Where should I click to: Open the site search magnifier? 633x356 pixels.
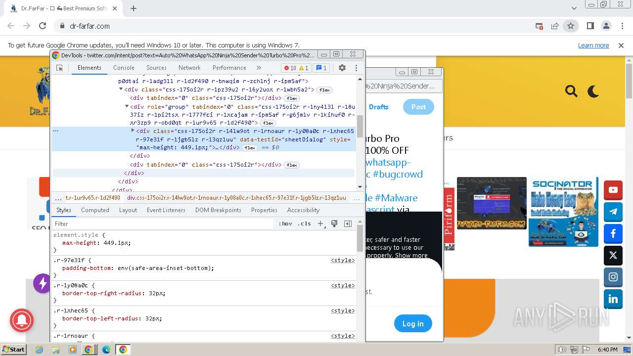tap(571, 91)
